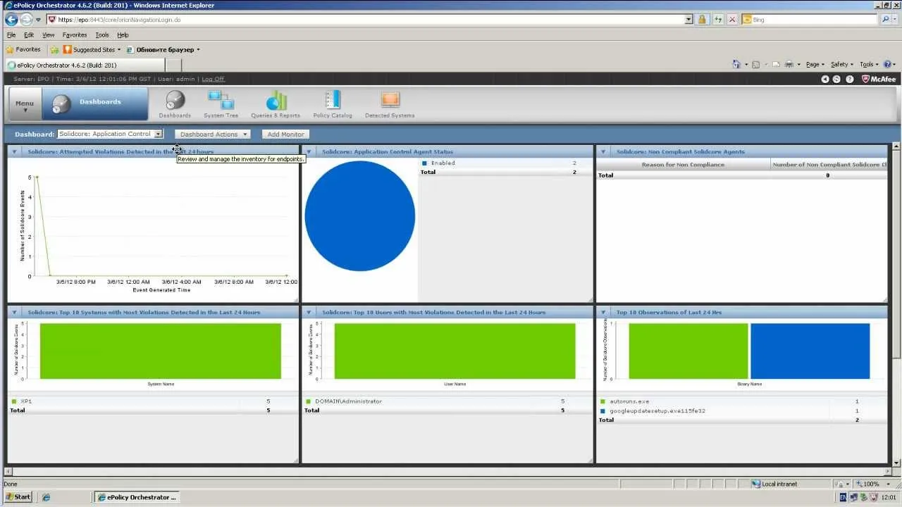902x507 pixels.
Task: Click the IE RSS Feeds icon
Action: tap(755, 64)
